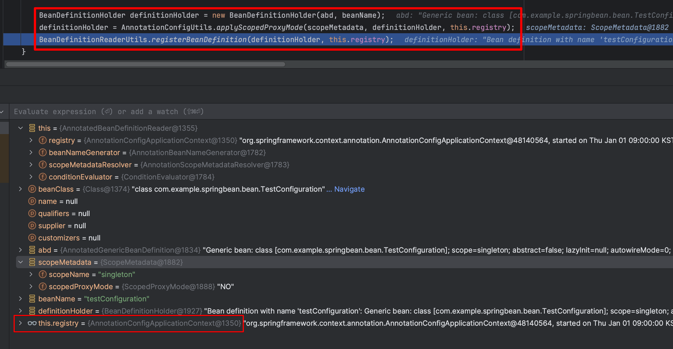The height and width of the screenshot is (349, 673).
Task: Click the {ScopeMetadata@1882} value text
Action: pos(141,262)
